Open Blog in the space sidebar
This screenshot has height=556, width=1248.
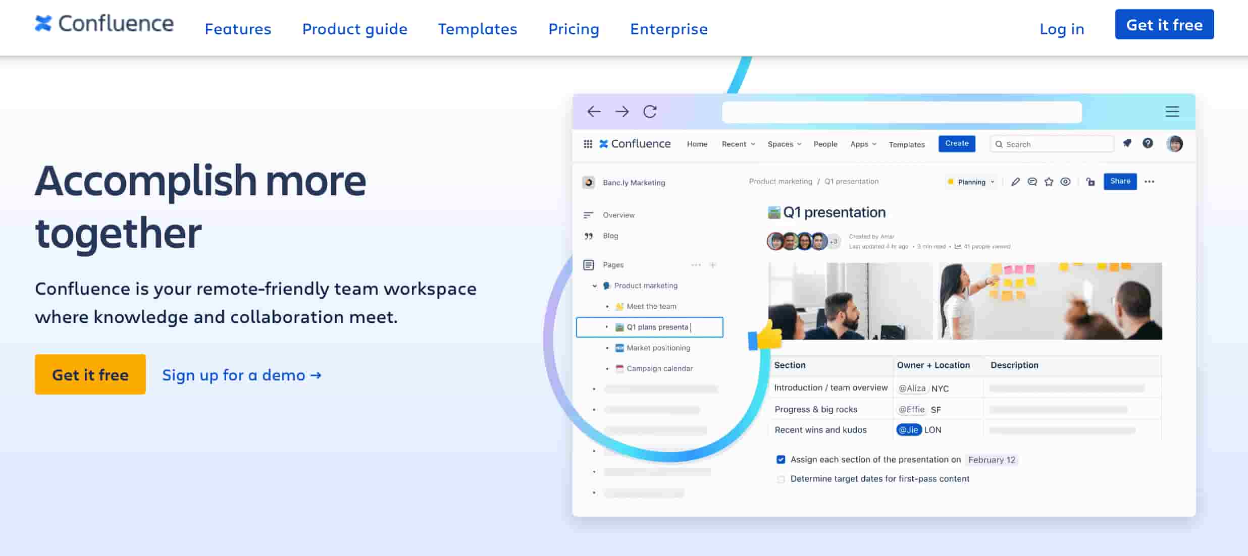[610, 236]
